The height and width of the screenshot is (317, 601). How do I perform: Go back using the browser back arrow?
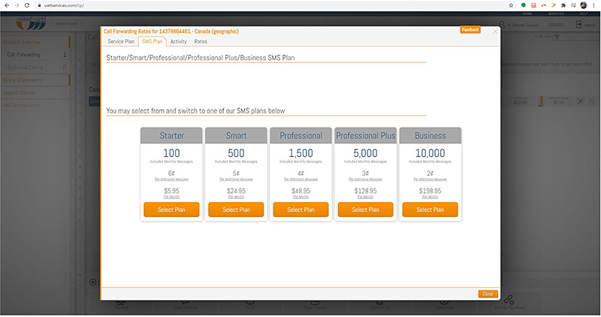7,5
